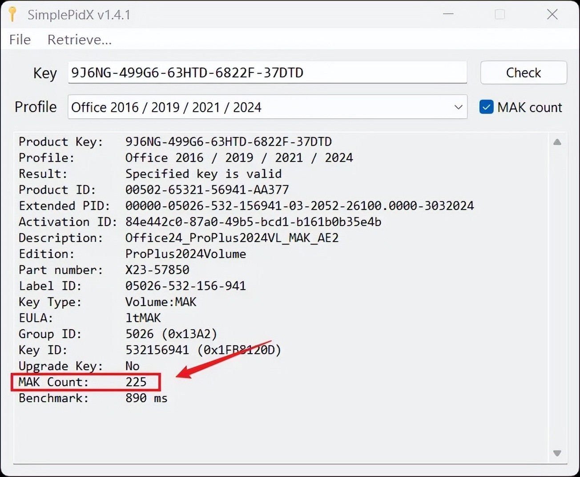
Task: Open the File menu
Action: click(20, 40)
